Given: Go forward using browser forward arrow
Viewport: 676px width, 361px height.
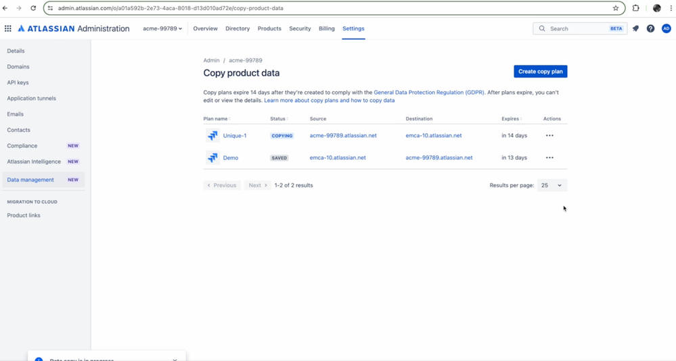Looking at the screenshot, I should (x=19, y=8).
